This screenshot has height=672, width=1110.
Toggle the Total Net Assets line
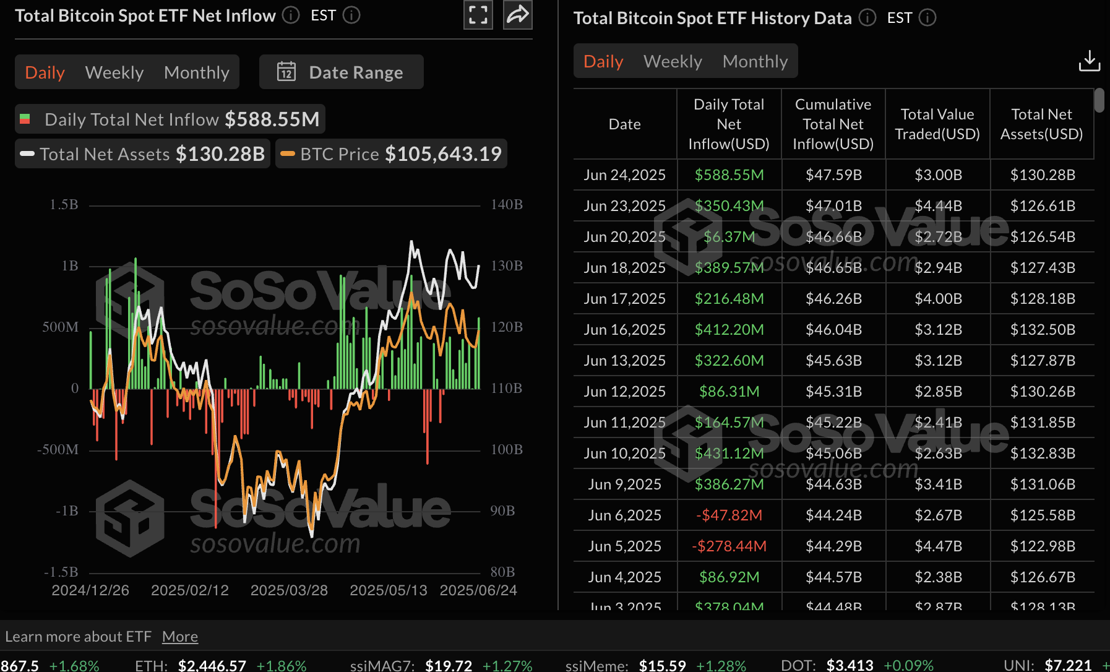point(142,153)
